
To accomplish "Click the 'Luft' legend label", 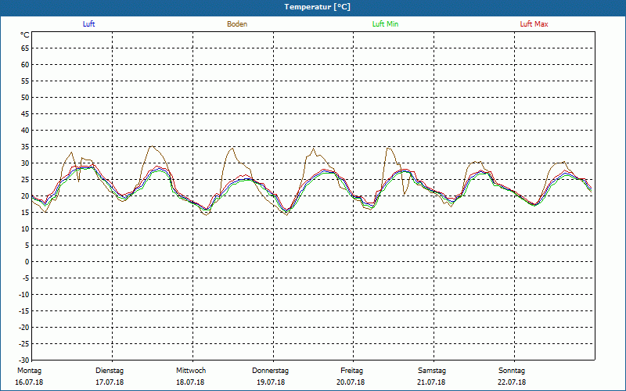I will click(x=88, y=24).
